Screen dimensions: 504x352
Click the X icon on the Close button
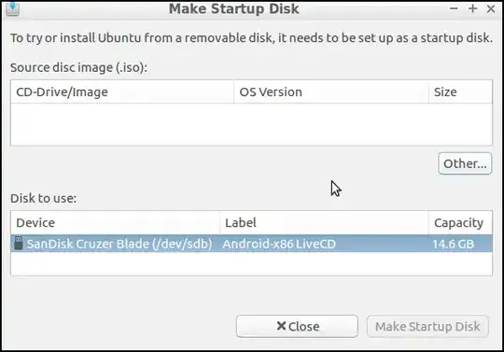click(281, 326)
